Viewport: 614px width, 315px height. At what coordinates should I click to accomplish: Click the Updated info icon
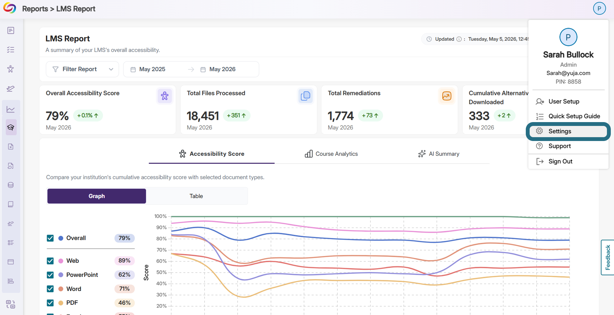459,39
